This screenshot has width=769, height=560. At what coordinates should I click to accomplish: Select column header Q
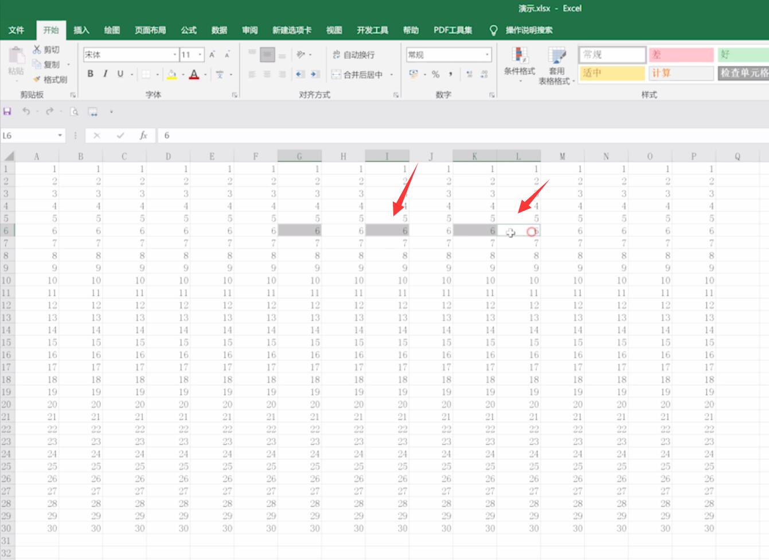click(737, 156)
